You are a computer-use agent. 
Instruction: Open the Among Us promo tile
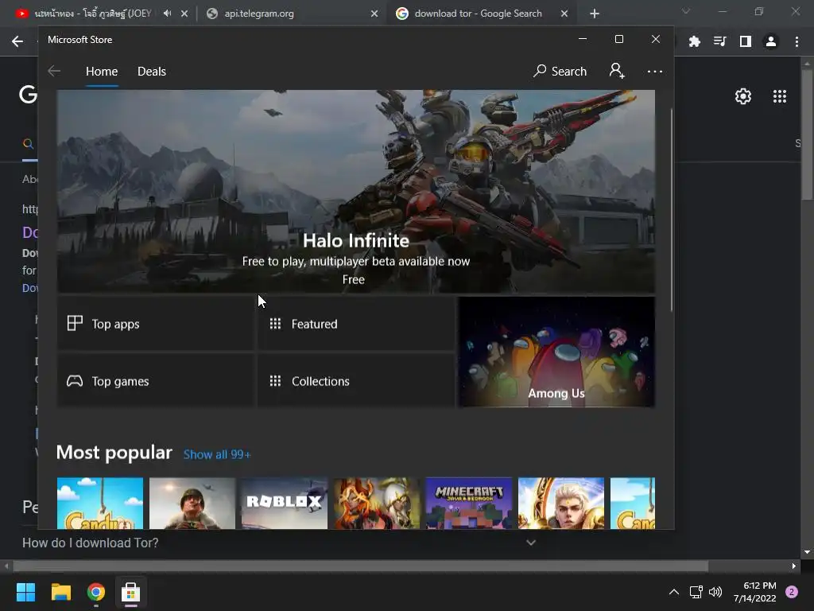[556, 352]
